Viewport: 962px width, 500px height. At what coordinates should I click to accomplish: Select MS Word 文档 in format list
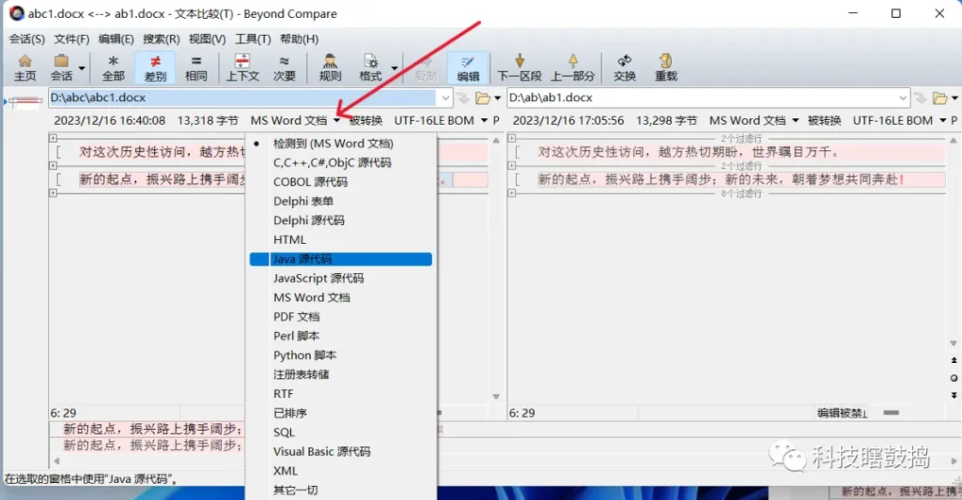341,297
